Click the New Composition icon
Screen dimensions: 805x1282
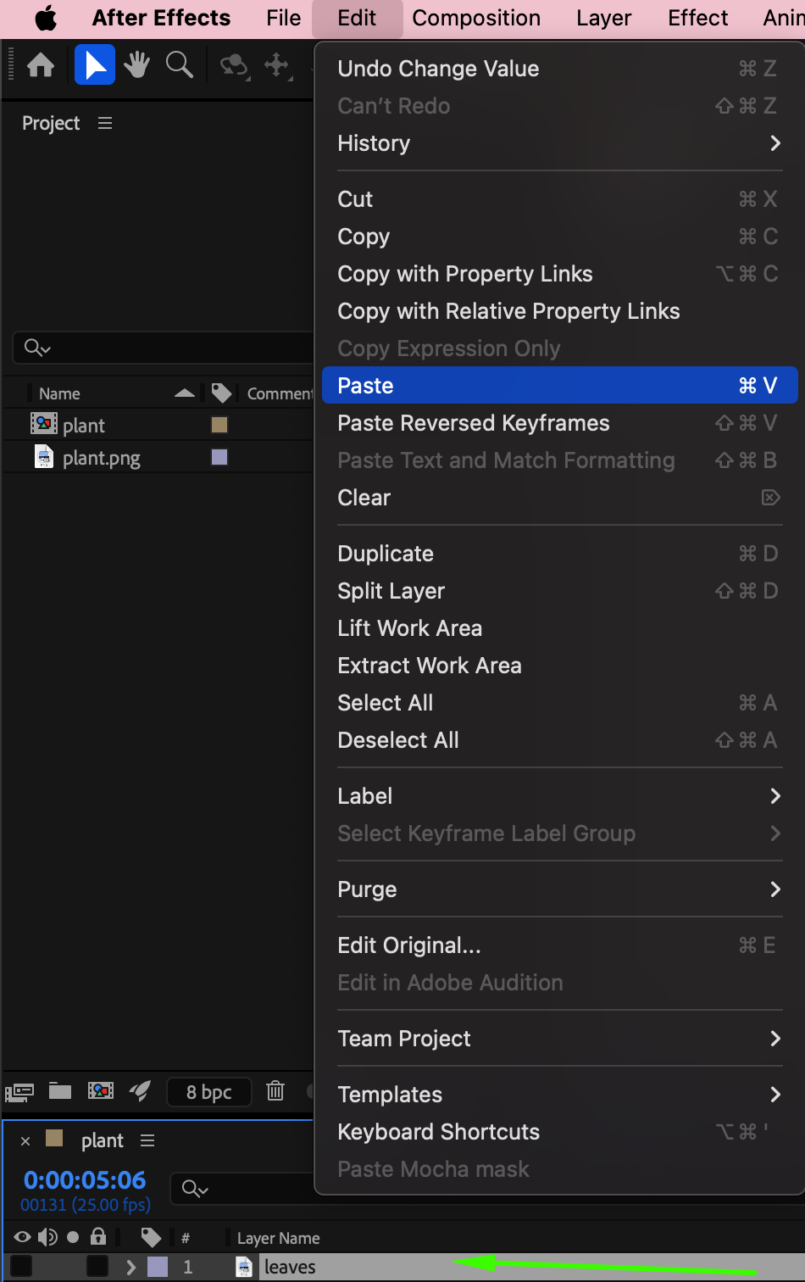click(101, 1091)
